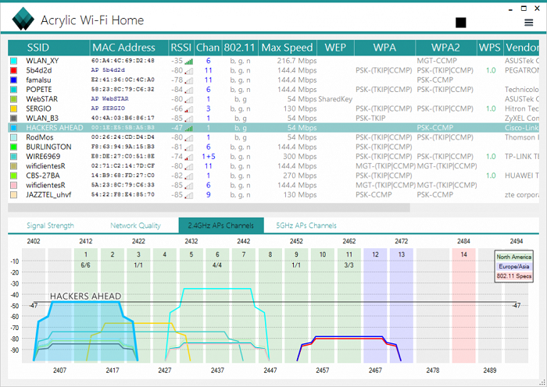The height and width of the screenshot is (387, 547).
Task: Click the signal bars icon for HACKERS AHEAD
Action: click(x=189, y=128)
